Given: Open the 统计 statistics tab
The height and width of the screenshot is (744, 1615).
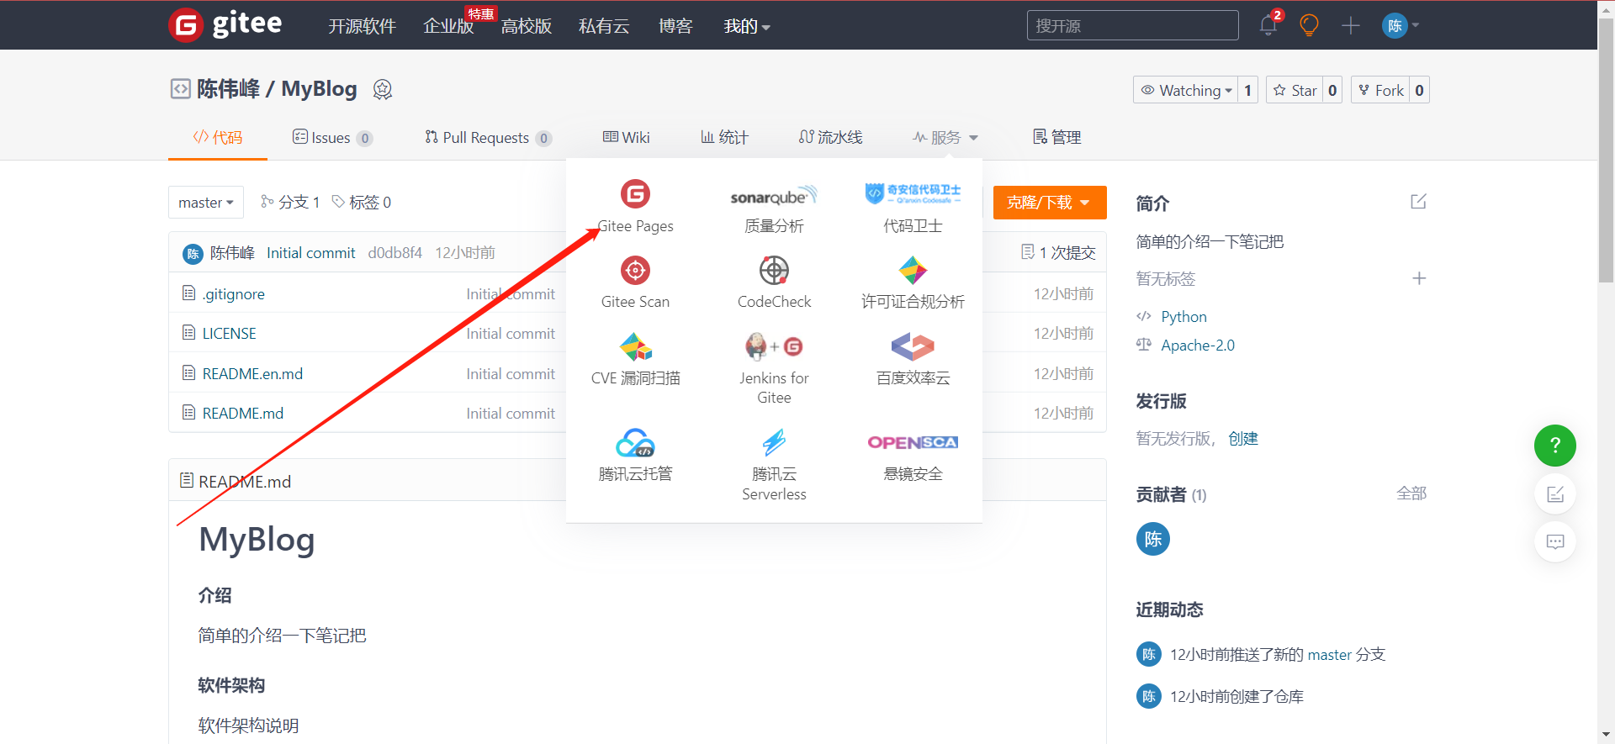Looking at the screenshot, I should click(x=724, y=137).
